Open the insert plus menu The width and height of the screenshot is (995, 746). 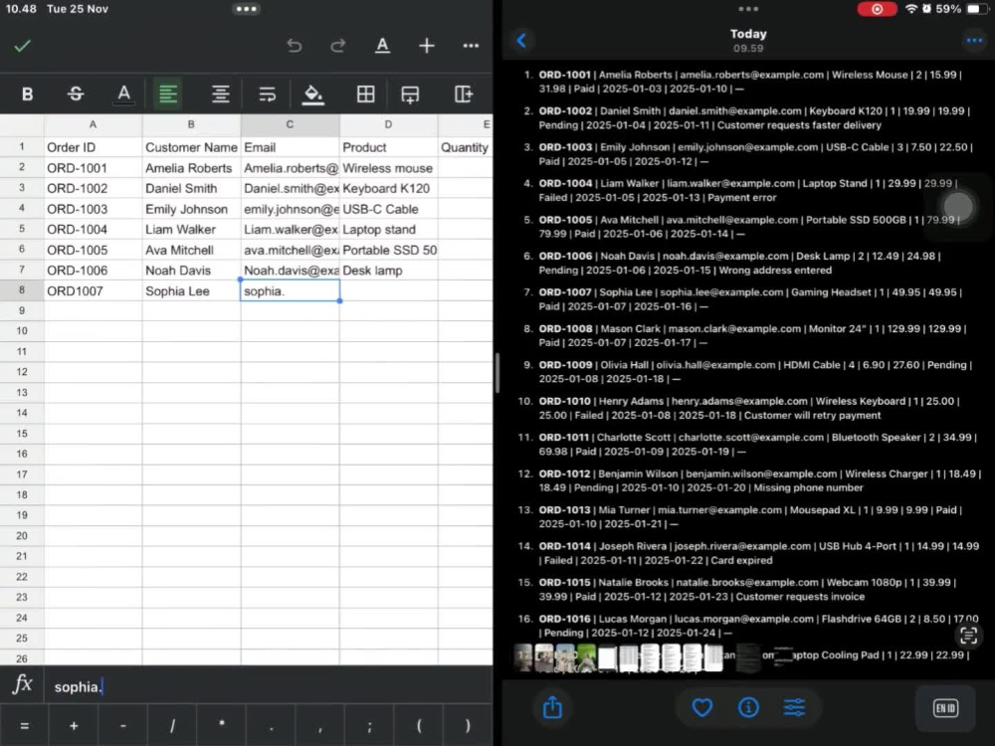[427, 46]
